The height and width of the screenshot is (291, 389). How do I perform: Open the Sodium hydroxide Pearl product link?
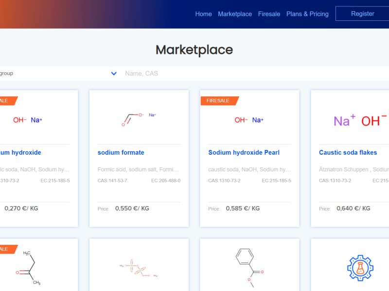(x=244, y=152)
